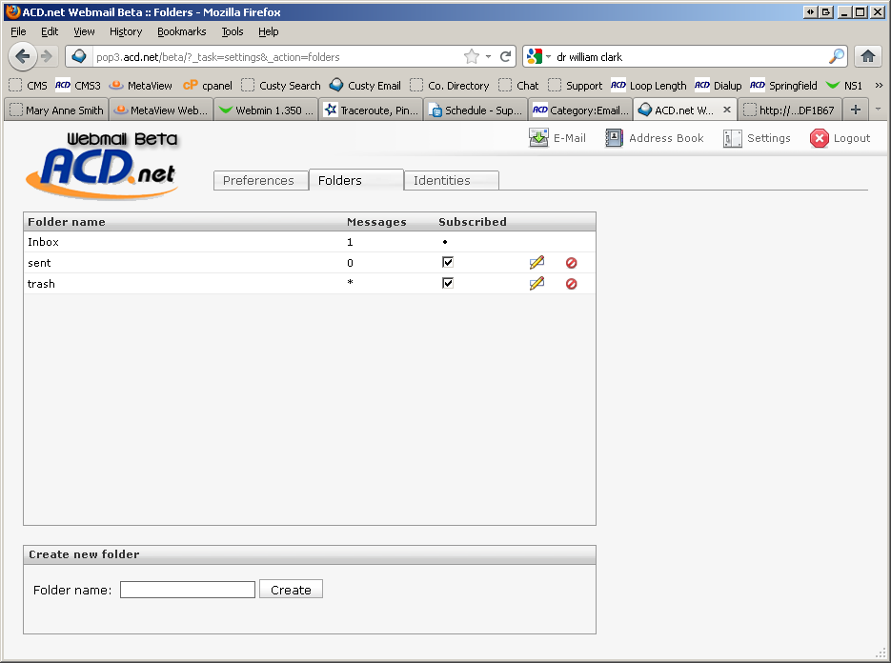Viewport: 891px width, 663px height.
Task: Rename the sent folder with pencil icon
Action: (537, 263)
